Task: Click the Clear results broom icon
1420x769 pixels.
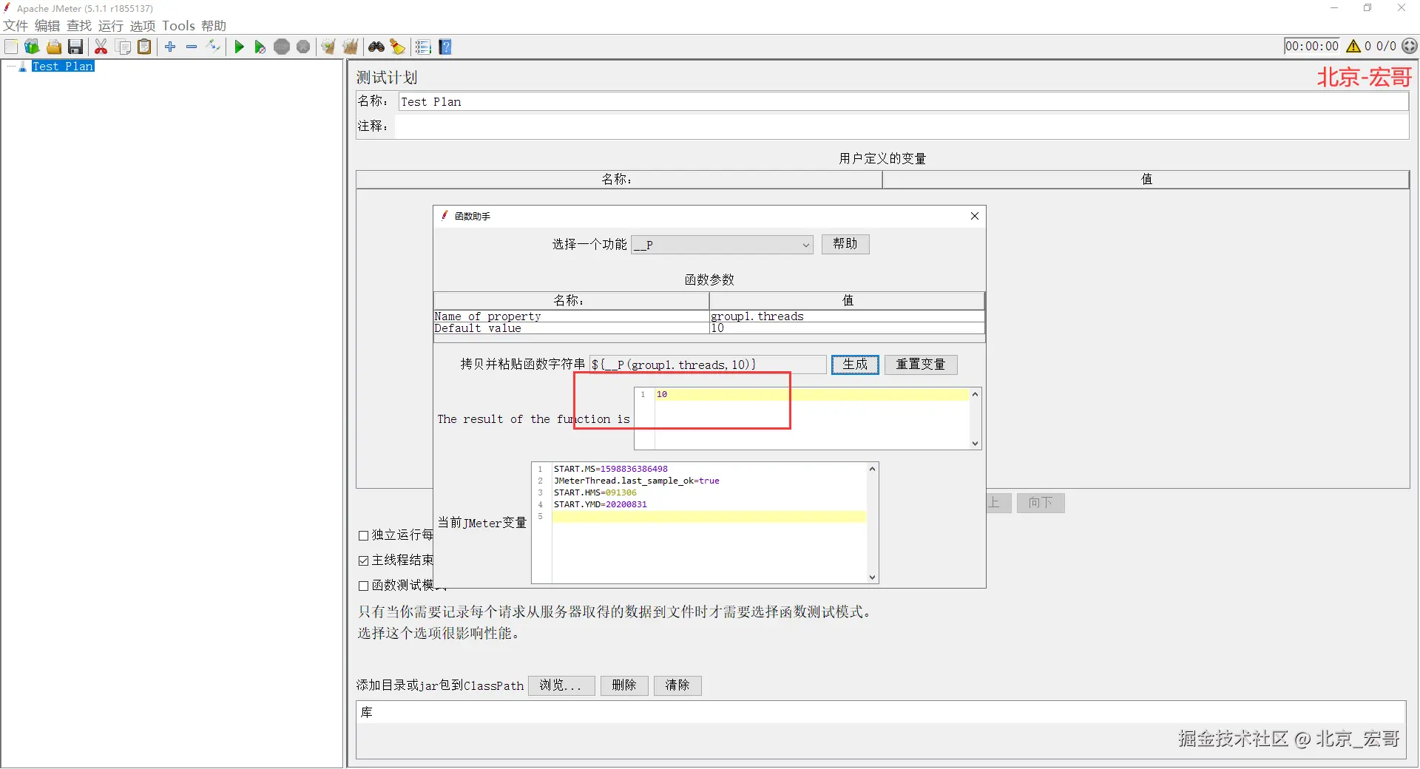Action: [x=328, y=47]
